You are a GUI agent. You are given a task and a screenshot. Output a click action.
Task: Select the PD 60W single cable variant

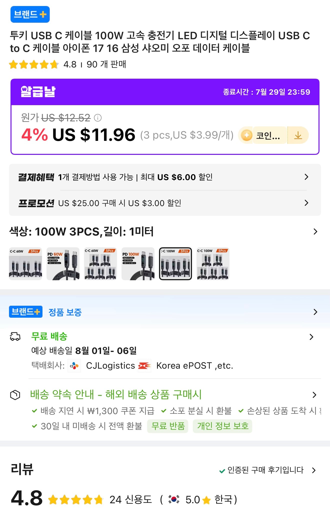point(63,264)
